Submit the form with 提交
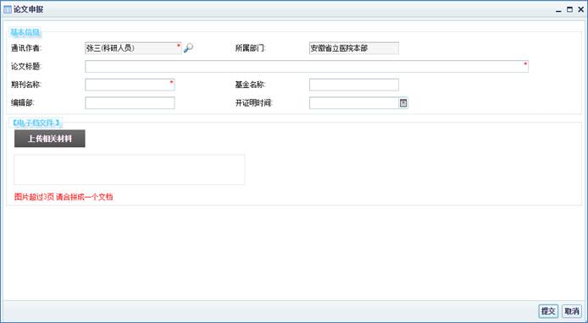588x323 pixels. [548, 310]
